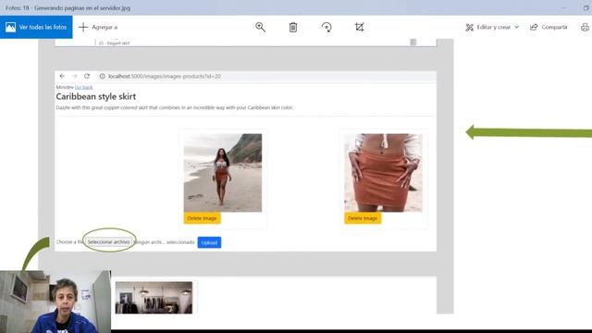Click the blue Upload button
This screenshot has height=333, width=592.
209,242
